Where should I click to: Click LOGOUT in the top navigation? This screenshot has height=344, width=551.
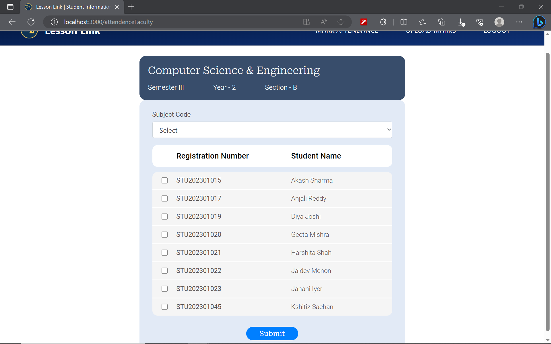click(x=496, y=32)
